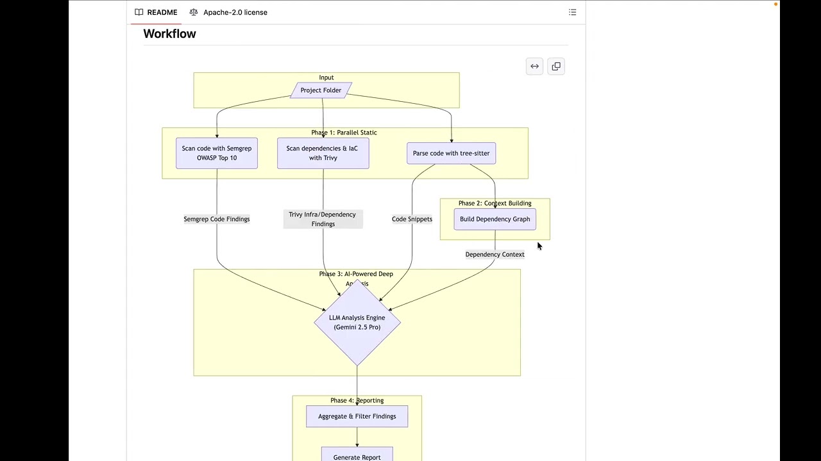821x461 pixels.
Task: Click the Workflow heading
Action: tap(169, 34)
